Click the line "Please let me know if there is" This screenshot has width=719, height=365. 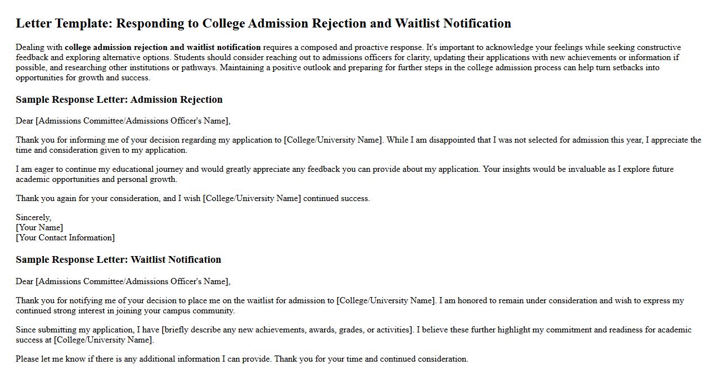pos(241,359)
